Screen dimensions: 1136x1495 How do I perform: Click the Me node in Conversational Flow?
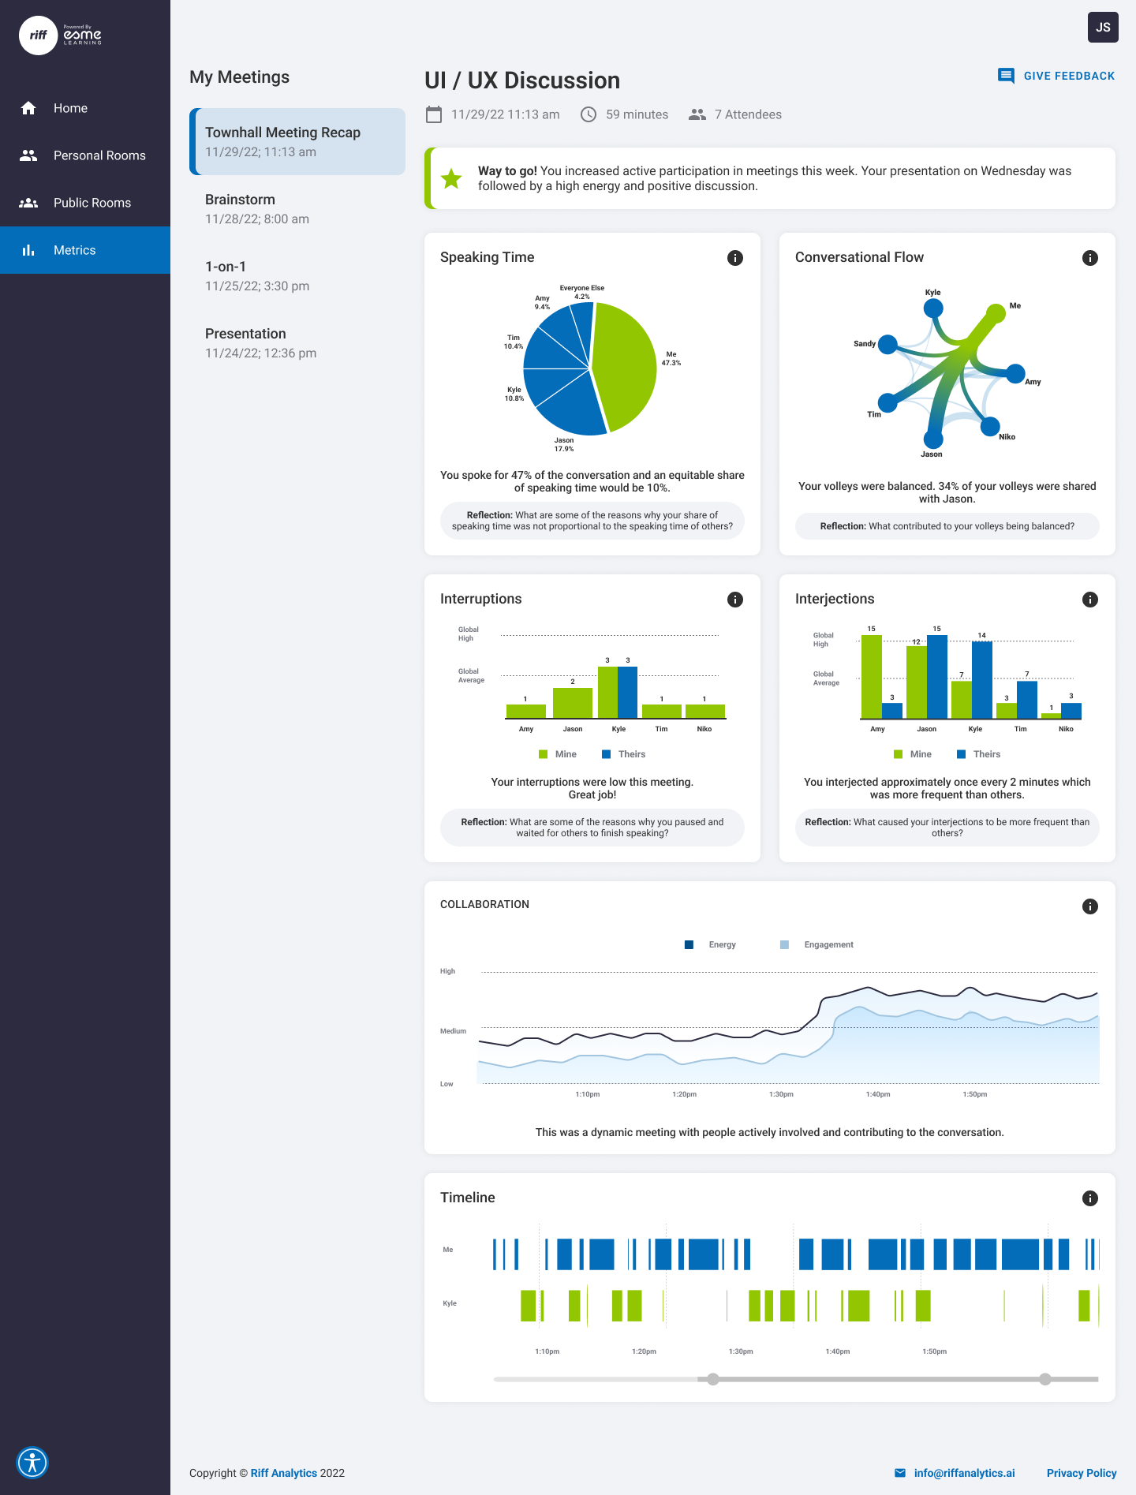pos(996,313)
